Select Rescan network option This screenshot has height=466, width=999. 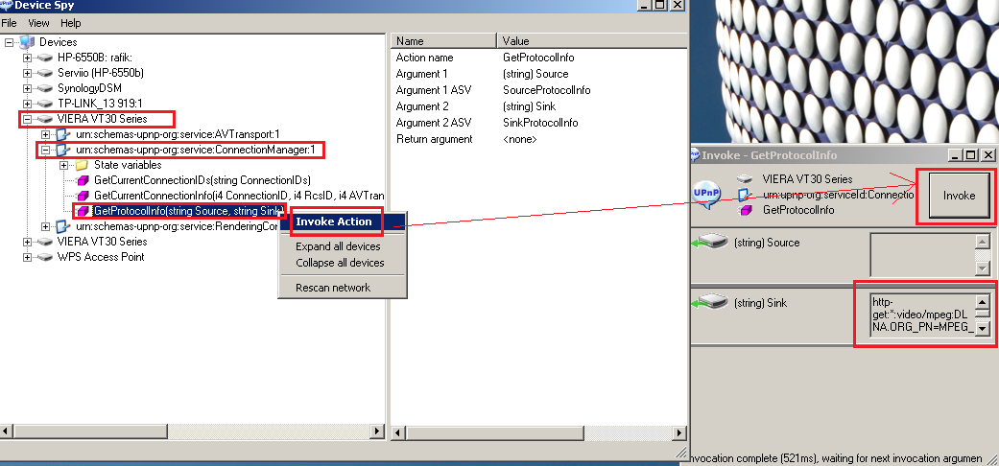tap(332, 288)
